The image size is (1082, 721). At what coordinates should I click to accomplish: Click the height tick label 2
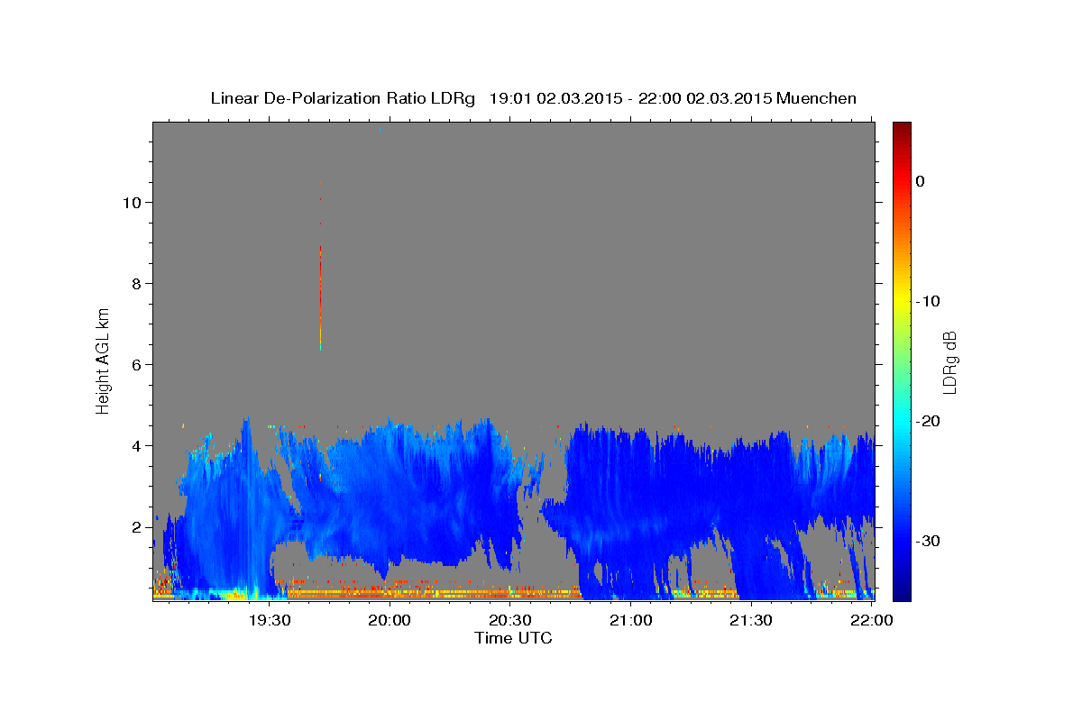pos(137,527)
